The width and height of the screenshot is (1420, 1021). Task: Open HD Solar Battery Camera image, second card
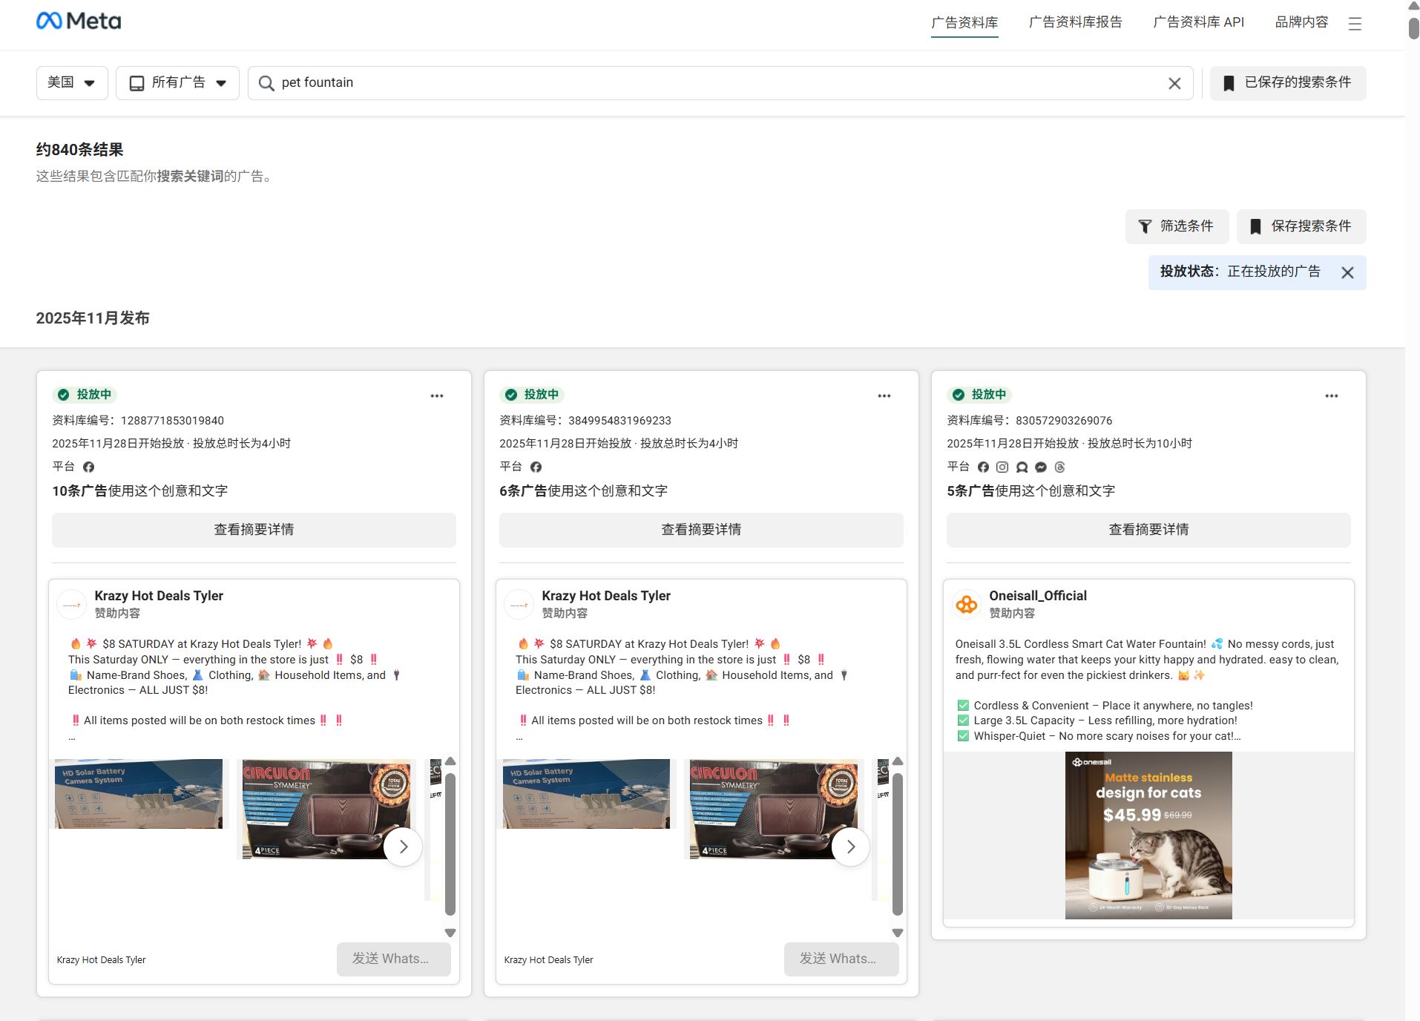[x=586, y=794]
